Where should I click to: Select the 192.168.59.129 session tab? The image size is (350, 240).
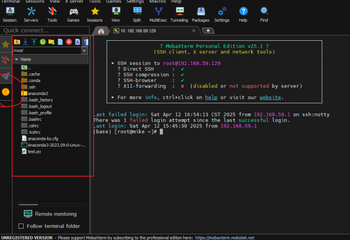pyautogui.click(x=154, y=31)
